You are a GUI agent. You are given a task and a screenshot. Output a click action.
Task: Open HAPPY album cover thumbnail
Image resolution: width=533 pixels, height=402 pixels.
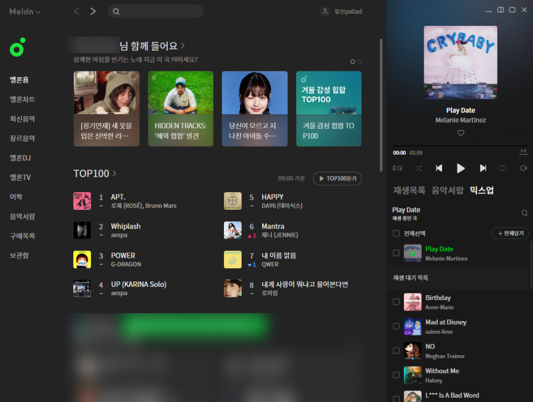(233, 201)
